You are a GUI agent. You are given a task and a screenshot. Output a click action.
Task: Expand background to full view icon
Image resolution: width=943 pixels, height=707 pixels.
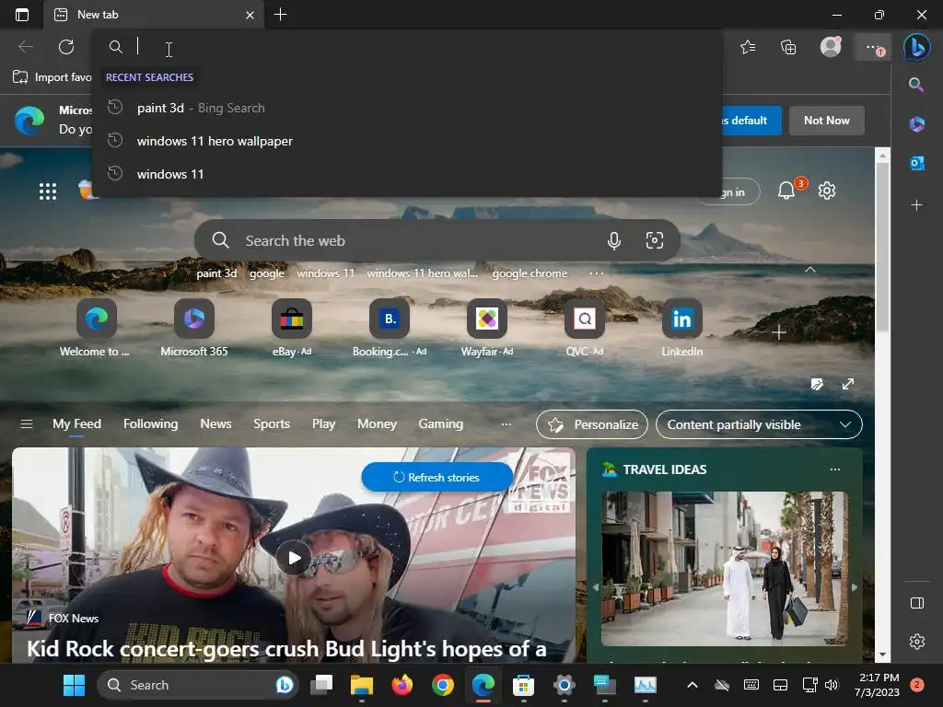coord(848,384)
